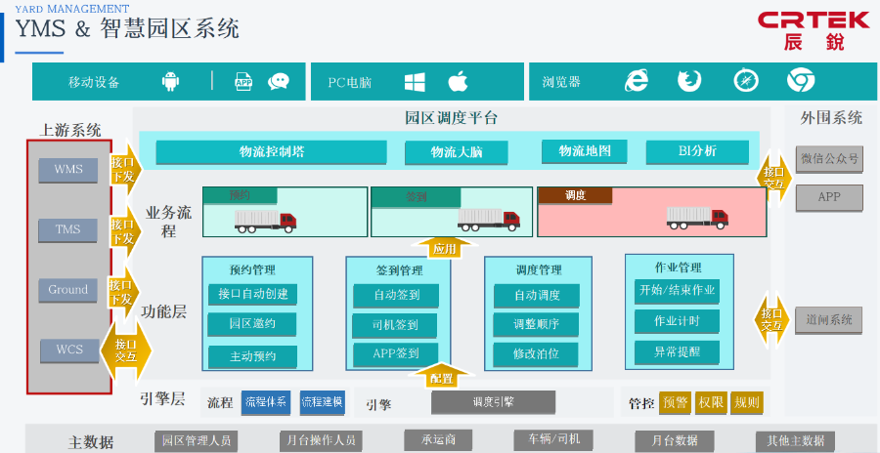
Task: Click the Firefox browser icon
Action: [x=689, y=81]
